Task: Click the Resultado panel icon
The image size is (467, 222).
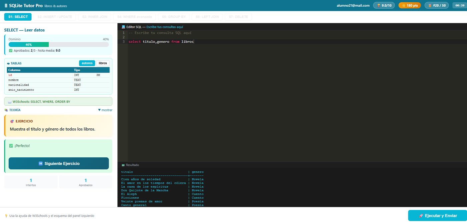Action: coord(123,165)
